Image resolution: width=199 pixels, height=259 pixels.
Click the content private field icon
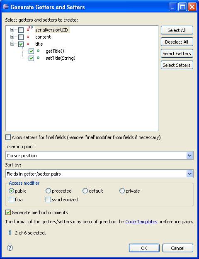coord(28,37)
